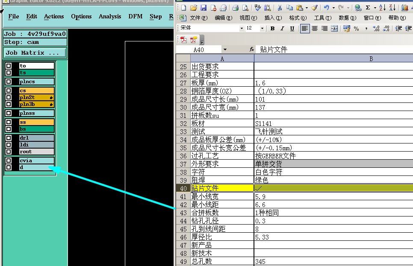
Task: Open the font name dropdown
Action: pos(242,28)
